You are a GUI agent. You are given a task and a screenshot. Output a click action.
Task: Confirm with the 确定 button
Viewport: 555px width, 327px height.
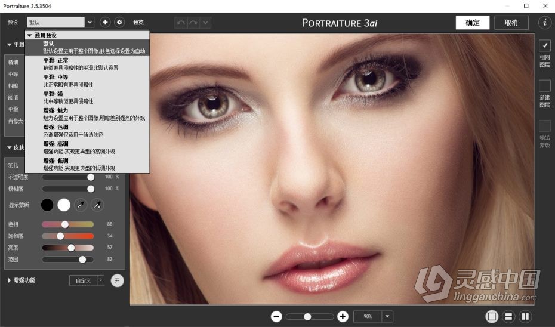[473, 23]
